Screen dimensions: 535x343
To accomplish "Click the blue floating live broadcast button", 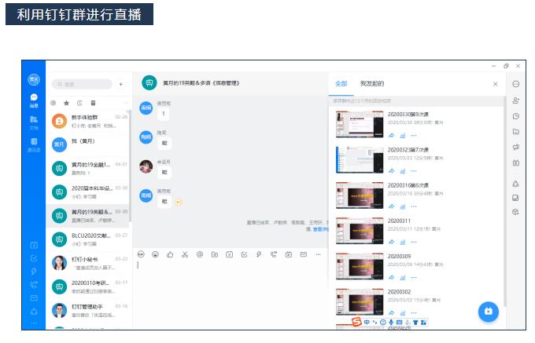I will 488,311.
